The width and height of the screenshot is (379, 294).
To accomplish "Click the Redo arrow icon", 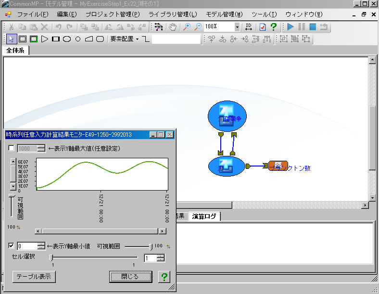I will click(69, 27).
